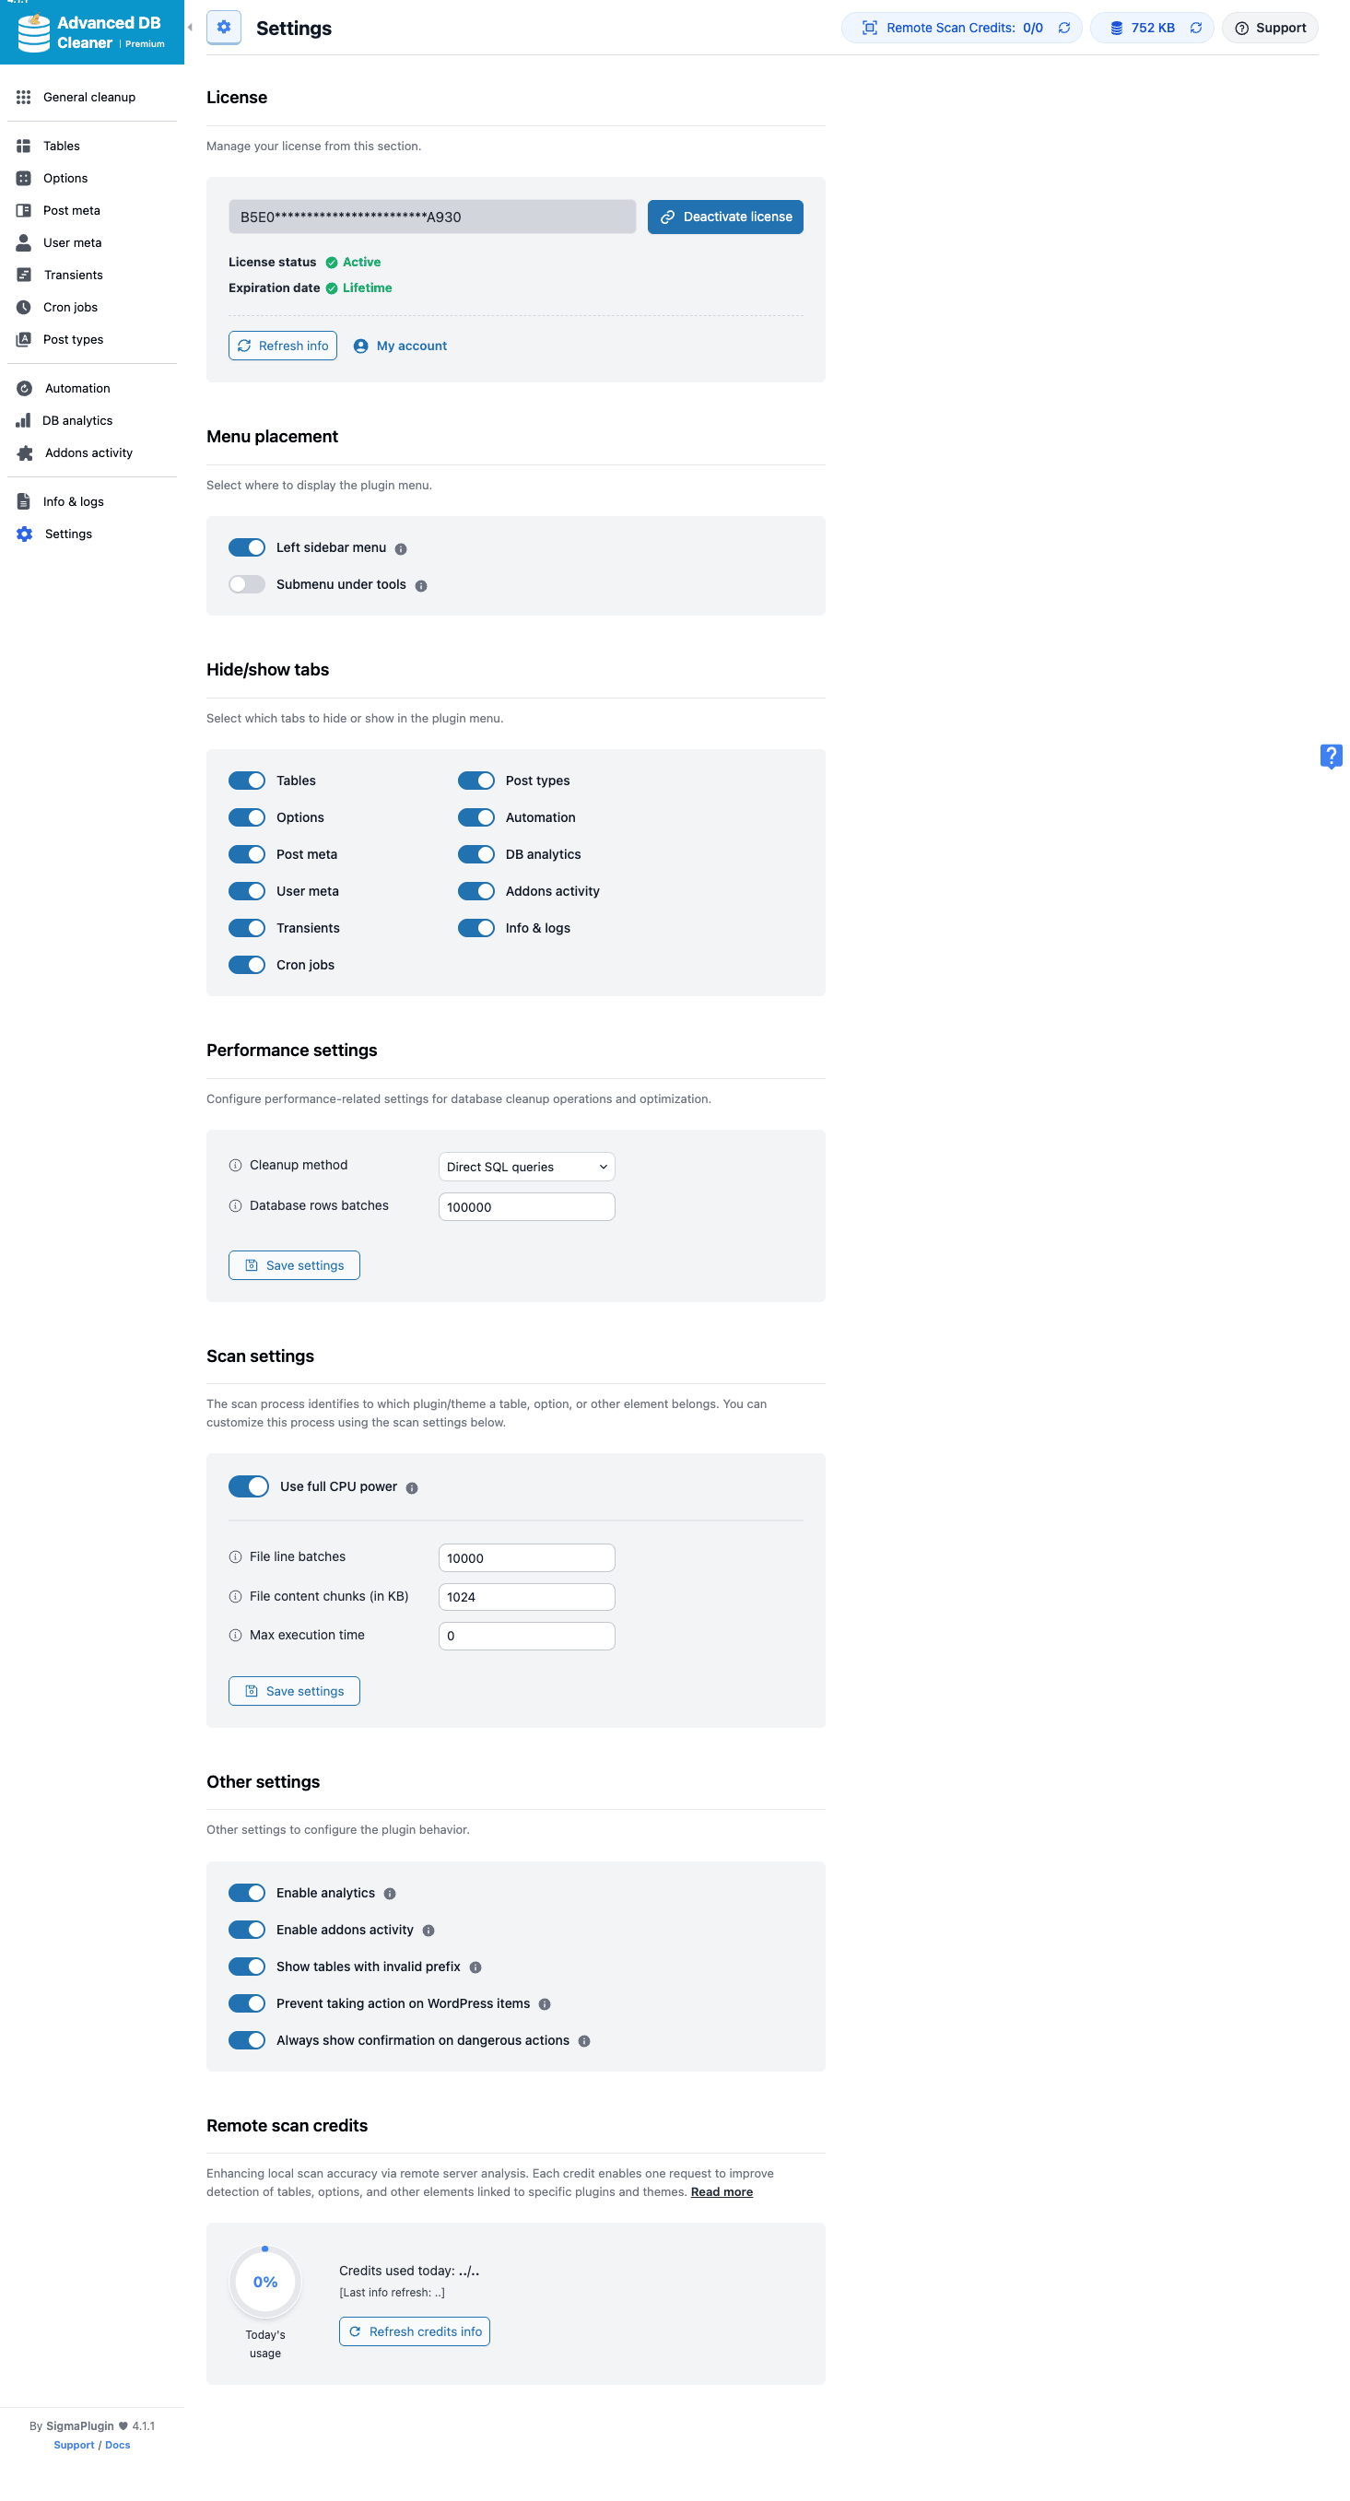Save settings in Performance settings section
Viewport: 1350px width, 2501px height.
click(294, 1266)
